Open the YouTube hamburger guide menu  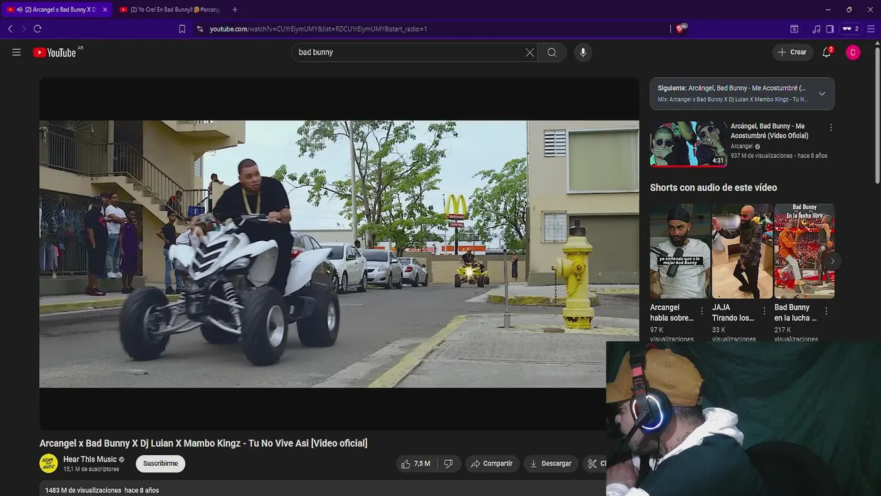click(17, 52)
